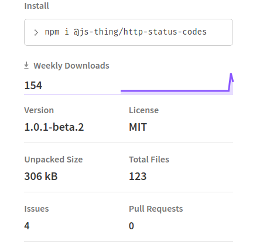Click the Total Files label

[x=149, y=160]
